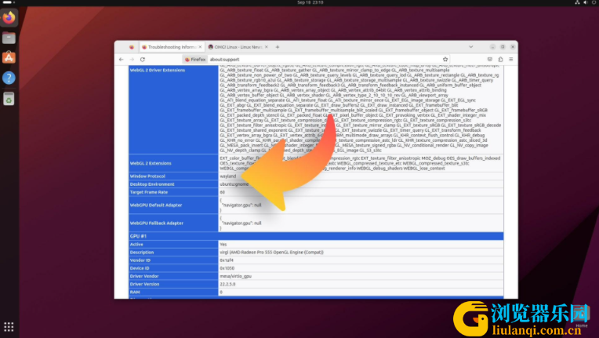
Task: Click the Window Protocol row label
Action: 147,176
